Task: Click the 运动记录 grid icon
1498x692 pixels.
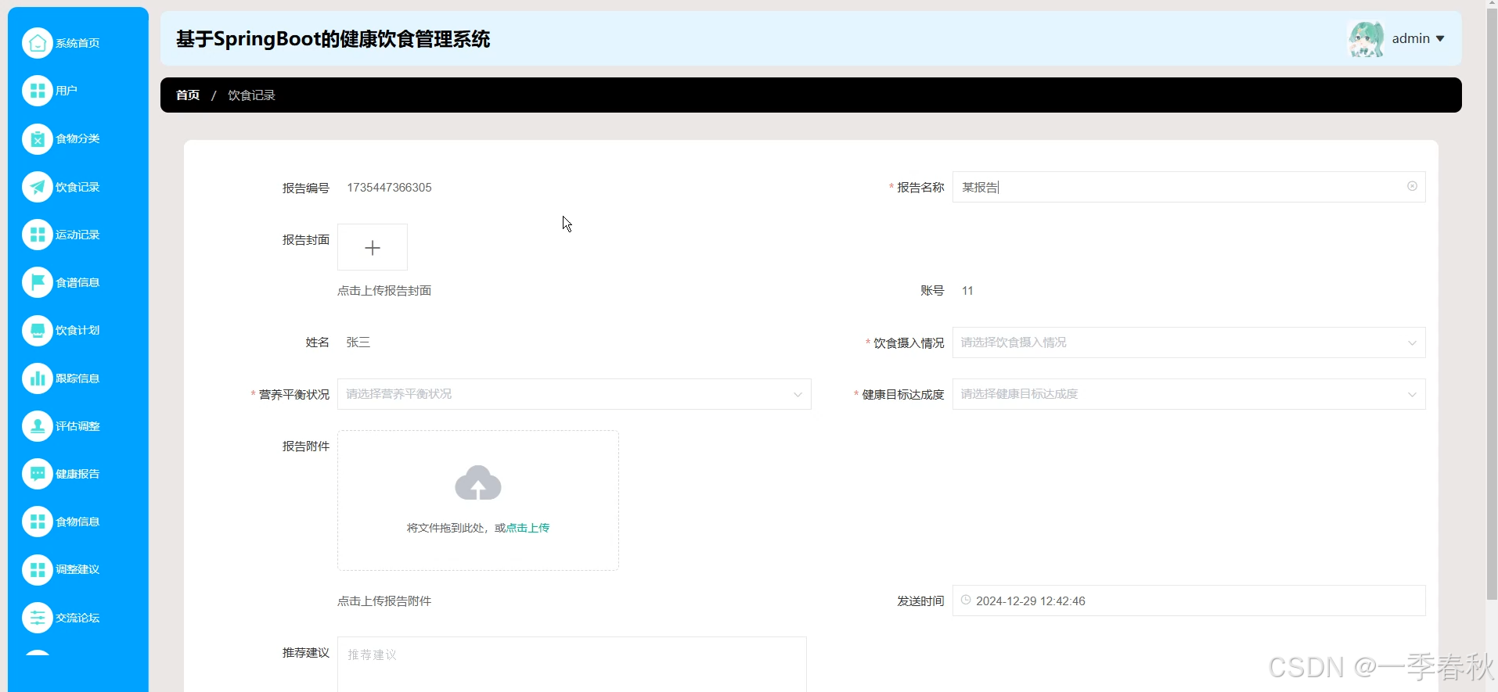Action: click(x=38, y=235)
